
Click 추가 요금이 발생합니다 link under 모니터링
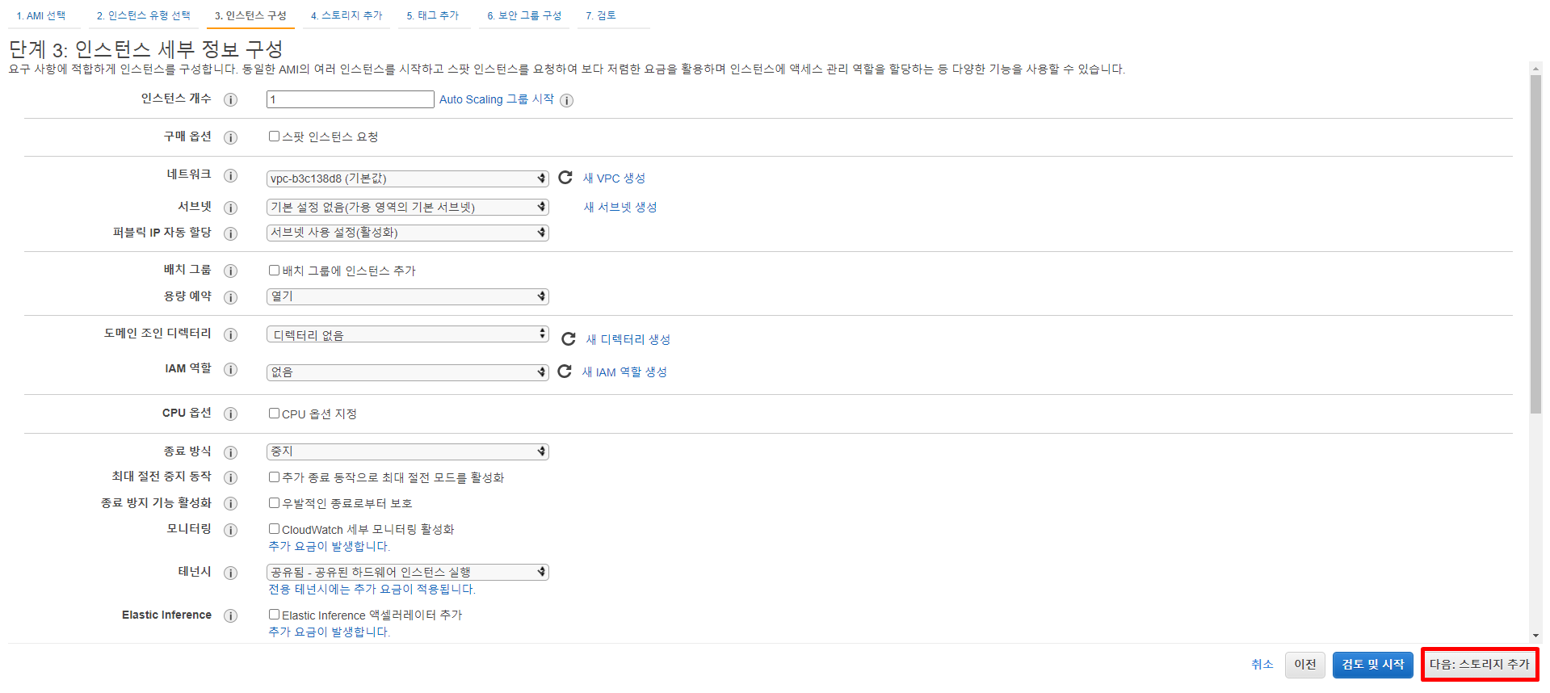point(329,546)
